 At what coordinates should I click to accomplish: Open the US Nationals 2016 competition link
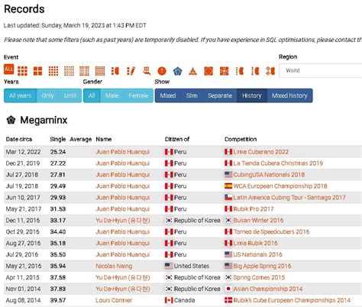point(257,254)
